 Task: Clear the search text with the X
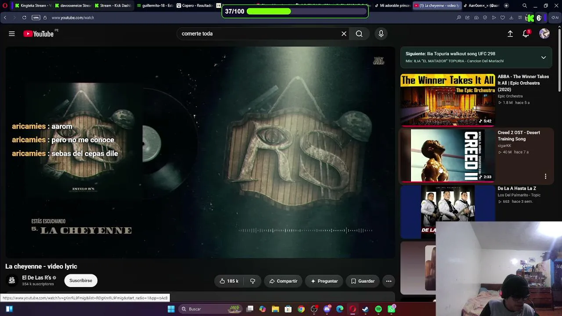pyautogui.click(x=344, y=34)
